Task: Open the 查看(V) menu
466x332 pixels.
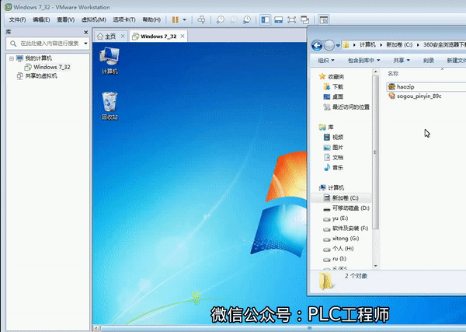Action: pos(66,20)
